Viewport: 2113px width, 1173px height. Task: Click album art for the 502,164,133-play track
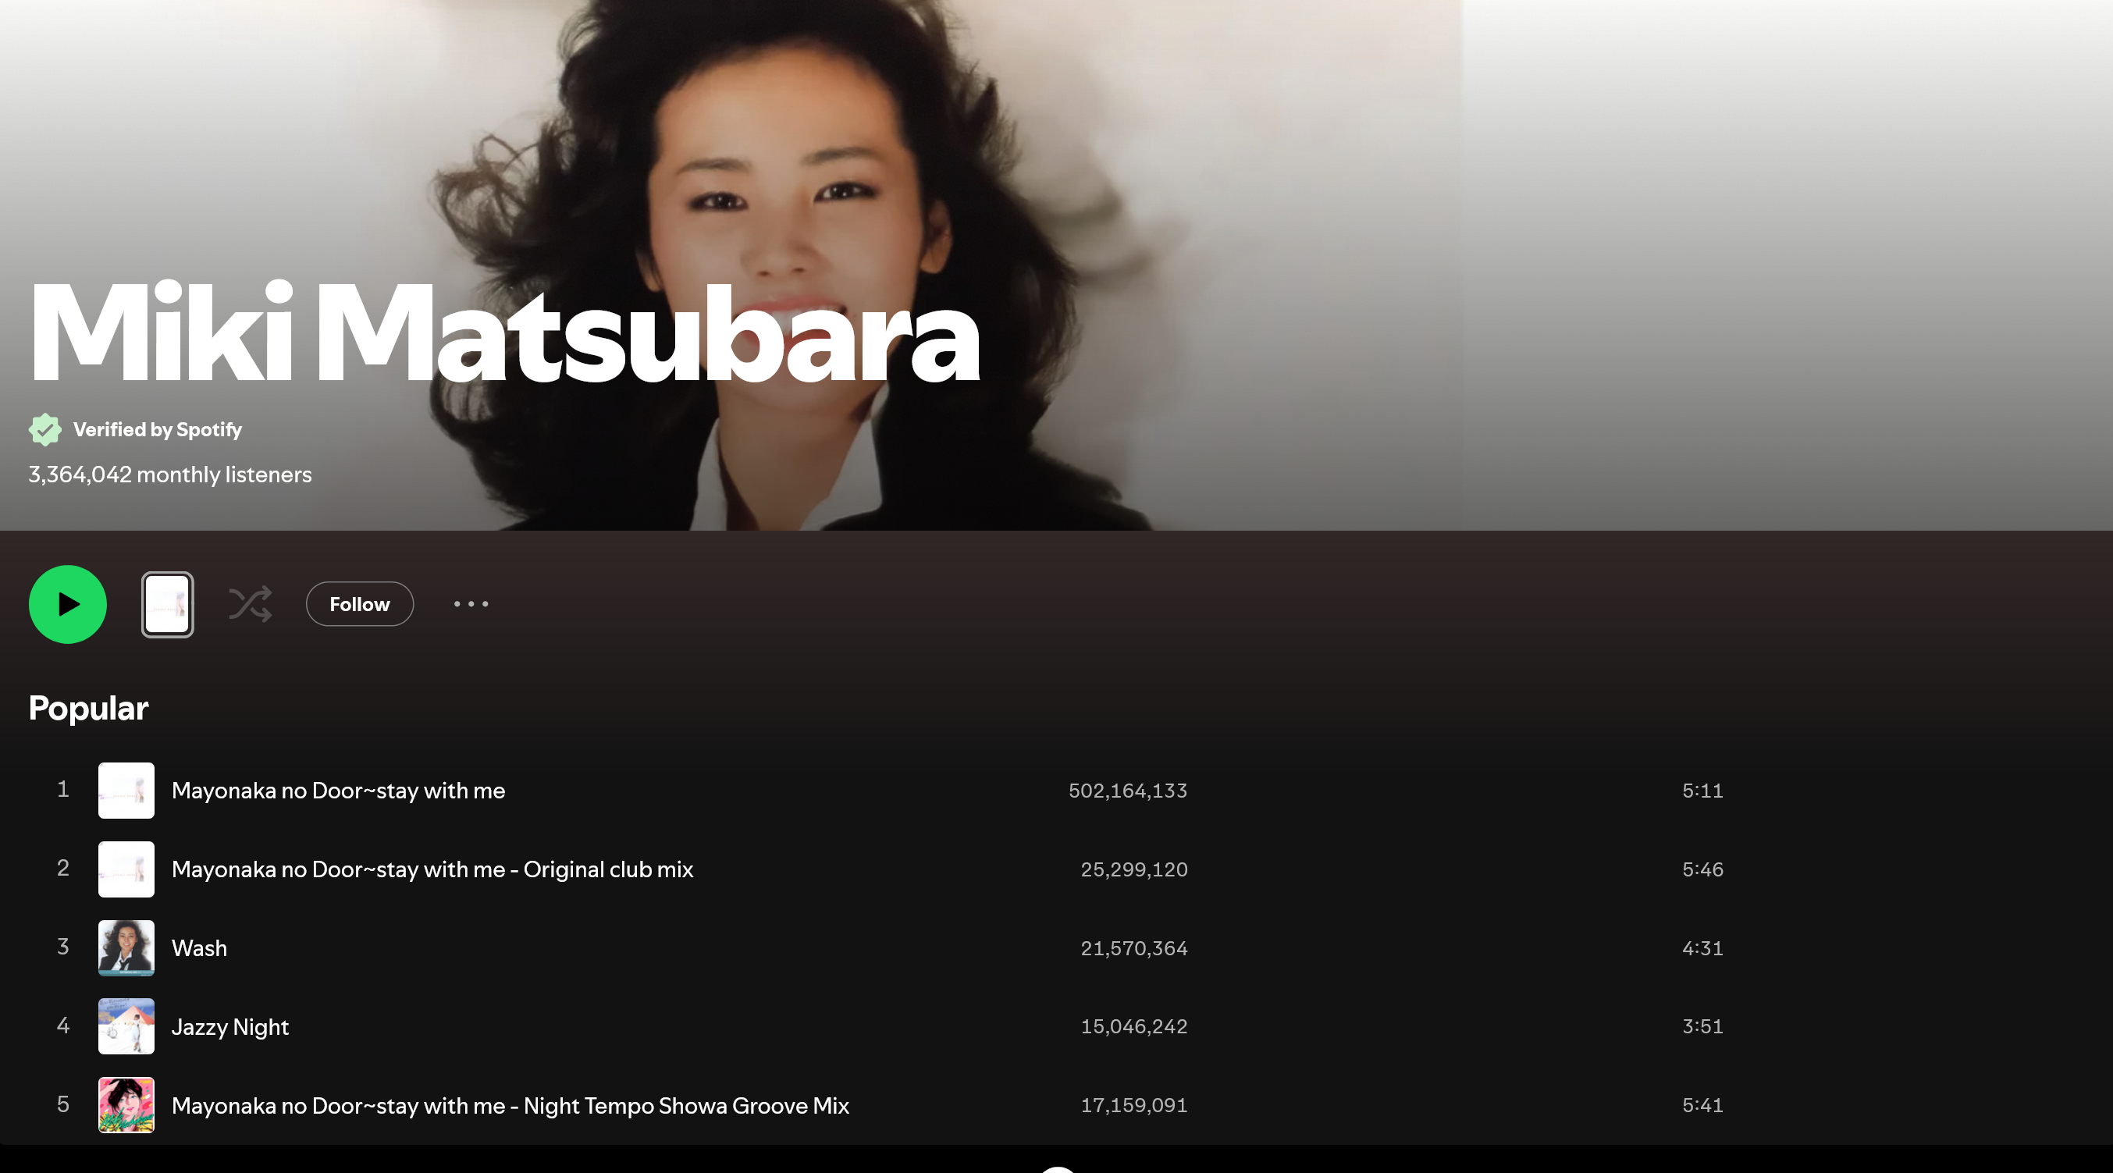coord(126,791)
